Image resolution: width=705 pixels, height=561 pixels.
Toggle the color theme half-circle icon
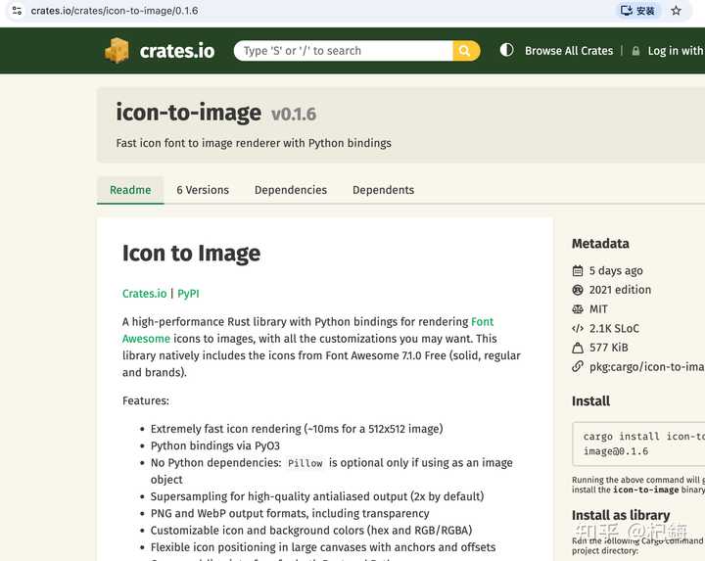pyautogui.click(x=506, y=50)
